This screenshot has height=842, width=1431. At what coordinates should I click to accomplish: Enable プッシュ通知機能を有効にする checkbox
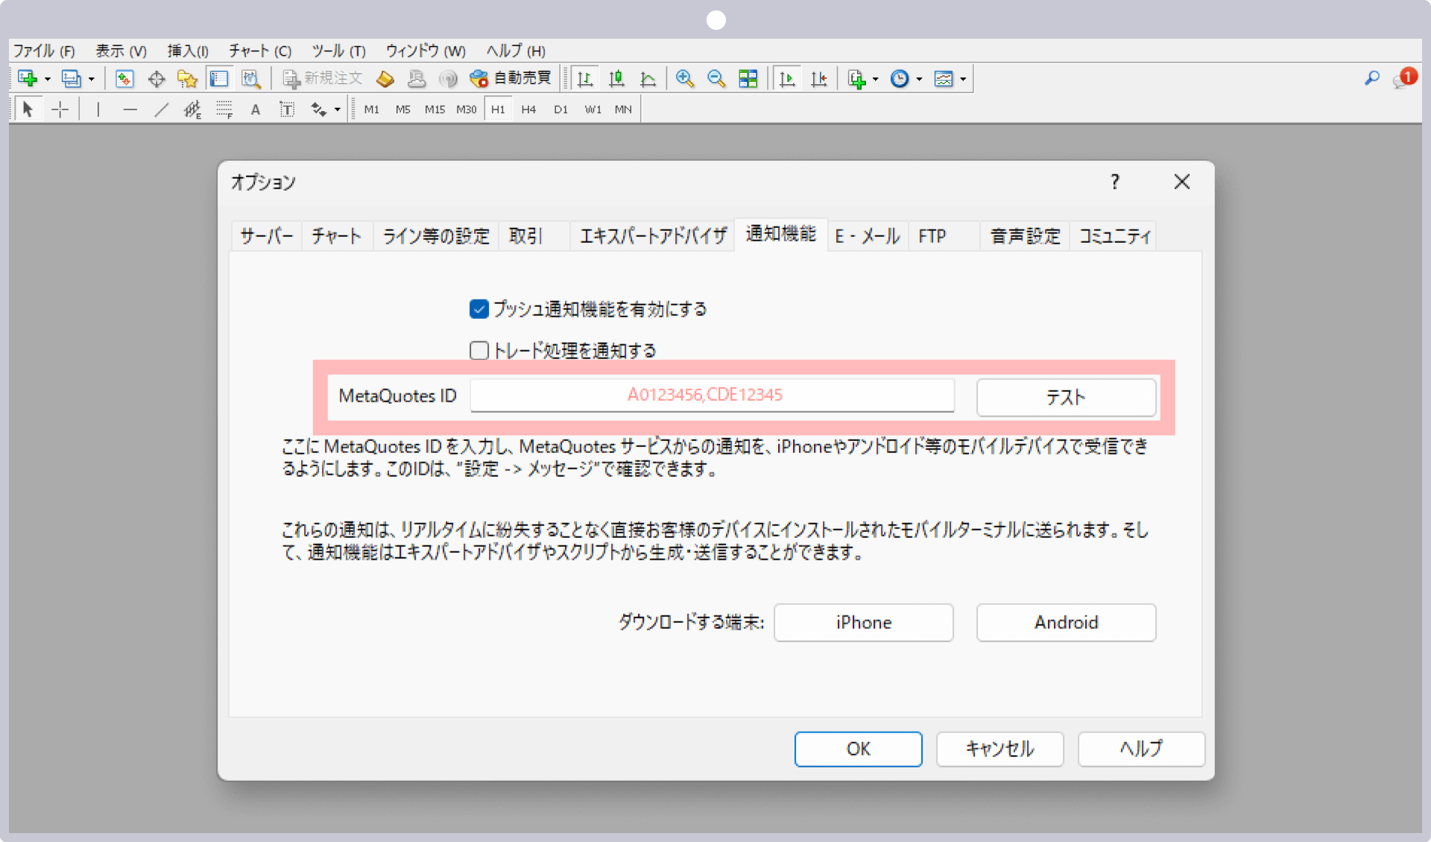pos(478,308)
